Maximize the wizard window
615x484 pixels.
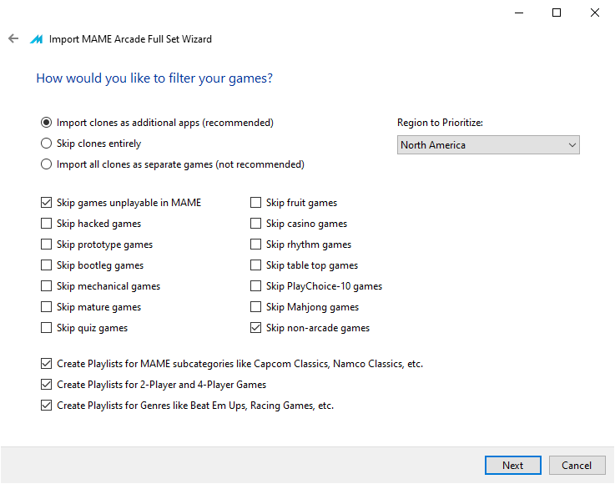pos(556,13)
